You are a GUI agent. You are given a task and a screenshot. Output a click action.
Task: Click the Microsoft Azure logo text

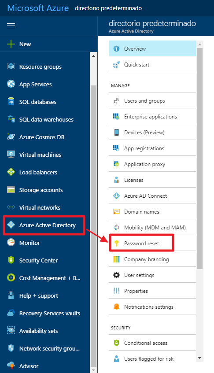[38, 8]
